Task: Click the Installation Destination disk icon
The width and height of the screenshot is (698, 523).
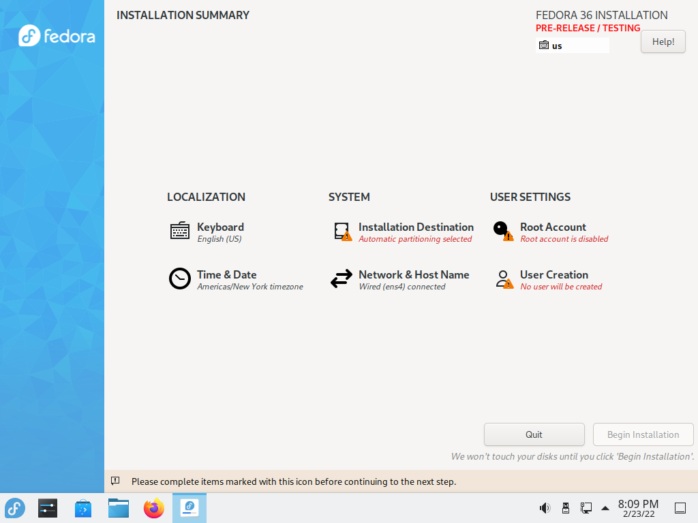Action: [343, 232]
